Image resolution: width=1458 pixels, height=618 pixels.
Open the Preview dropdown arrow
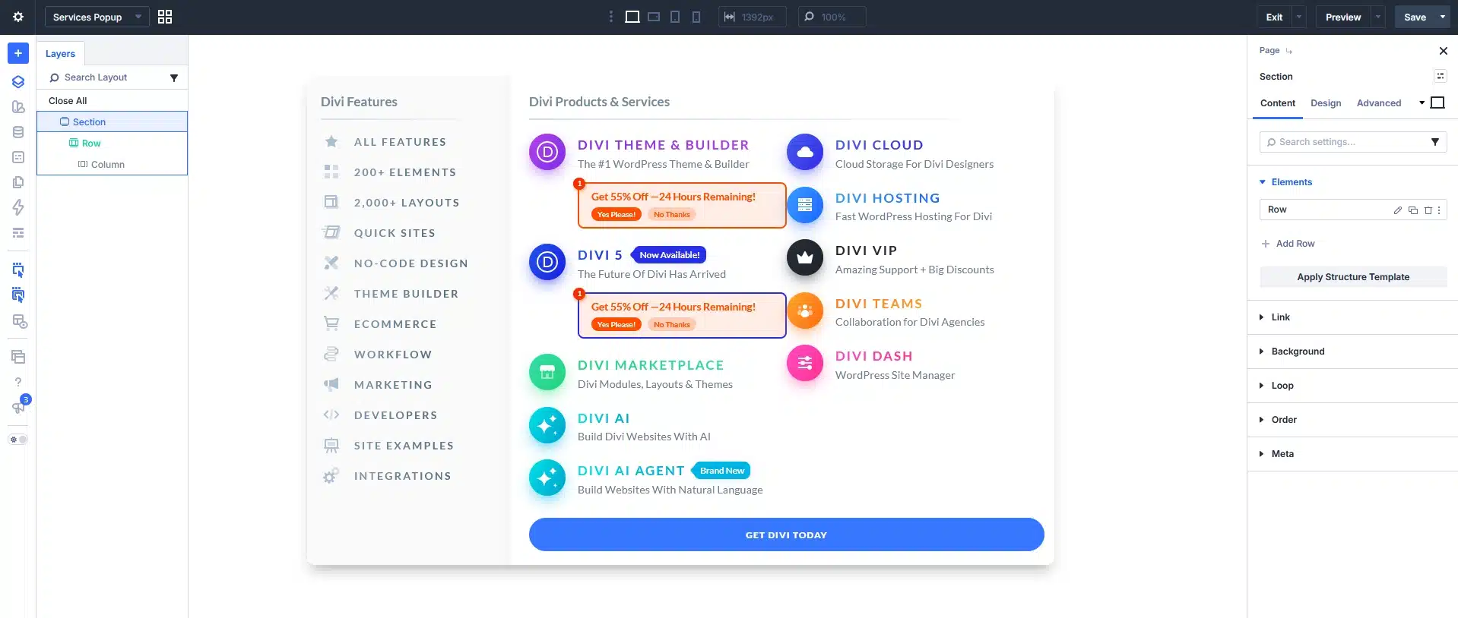[x=1377, y=17]
